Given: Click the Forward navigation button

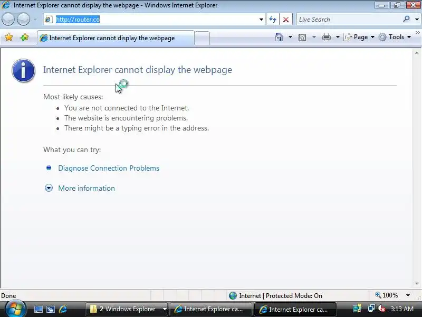Looking at the screenshot, I should (23, 20).
